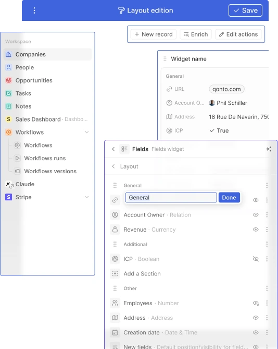278x349 pixels.
Task: Toggle Employees field conditional visibility
Action: 256,303
